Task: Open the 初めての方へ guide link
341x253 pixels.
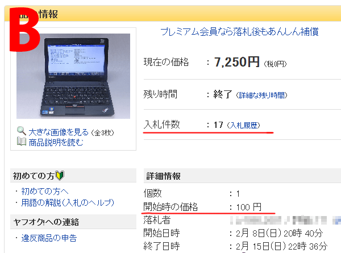Action: [x=44, y=191]
